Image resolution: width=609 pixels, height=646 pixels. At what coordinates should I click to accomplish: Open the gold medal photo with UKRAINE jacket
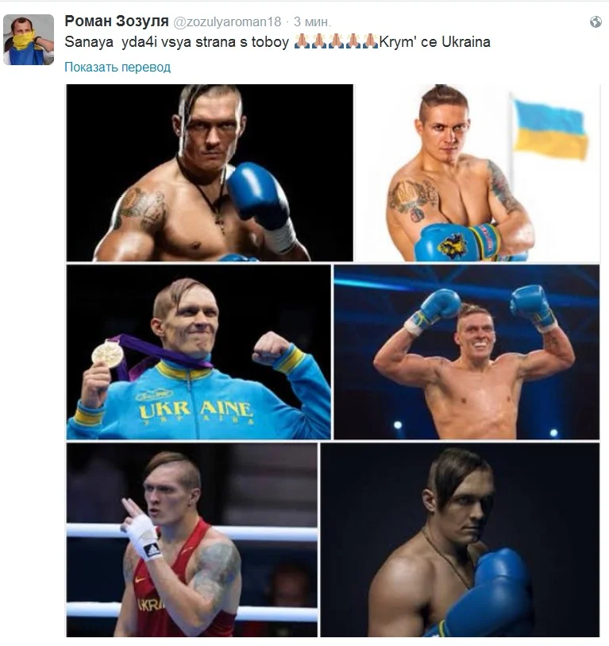tap(199, 352)
